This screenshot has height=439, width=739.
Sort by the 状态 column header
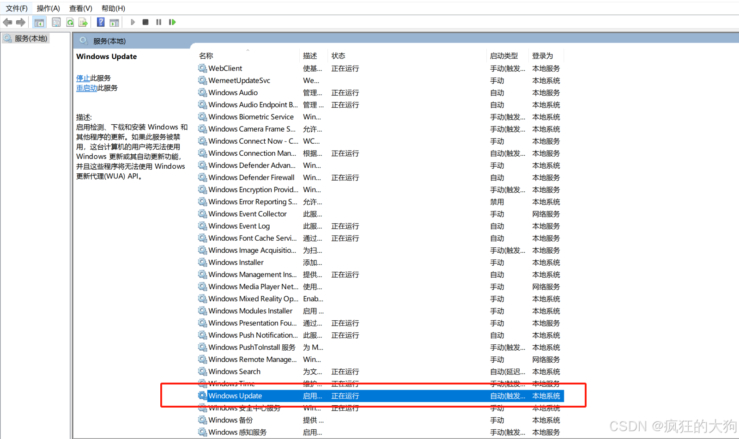407,56
